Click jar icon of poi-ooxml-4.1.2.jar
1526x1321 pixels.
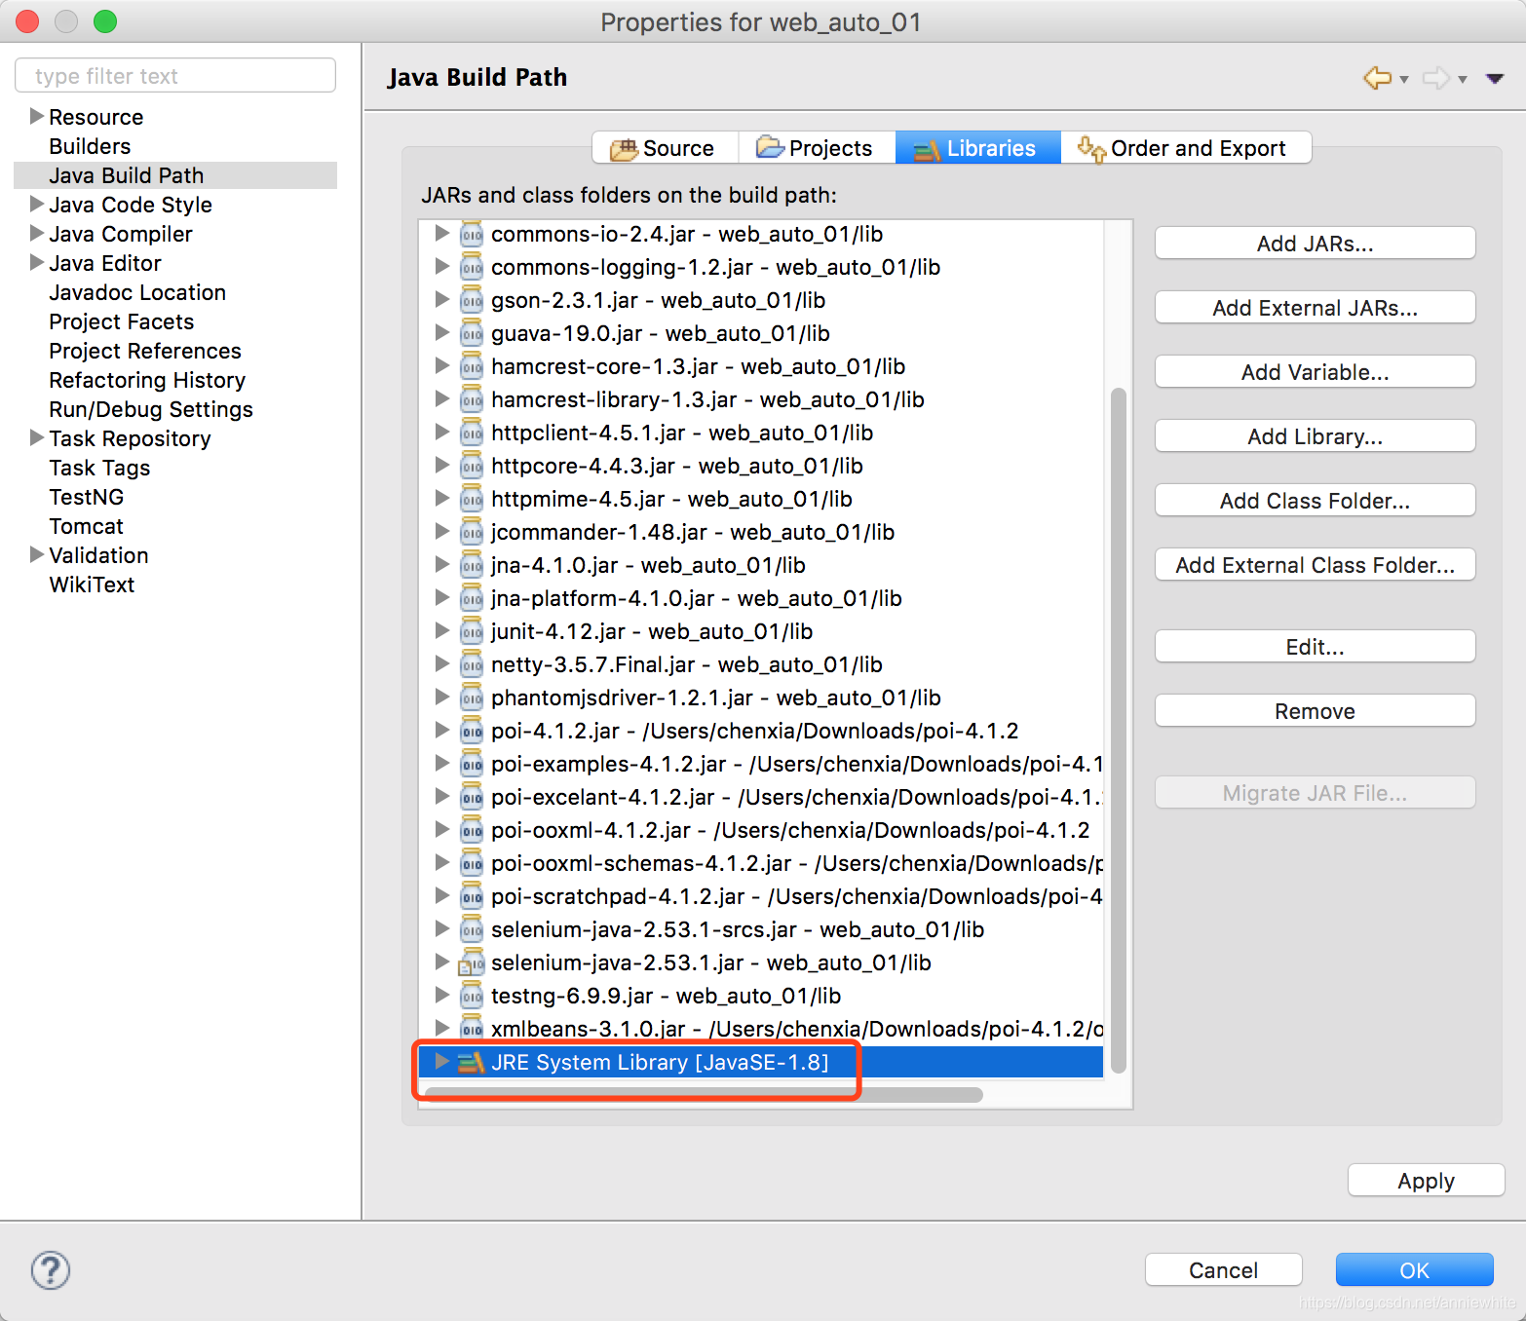(x=472, y=830)
